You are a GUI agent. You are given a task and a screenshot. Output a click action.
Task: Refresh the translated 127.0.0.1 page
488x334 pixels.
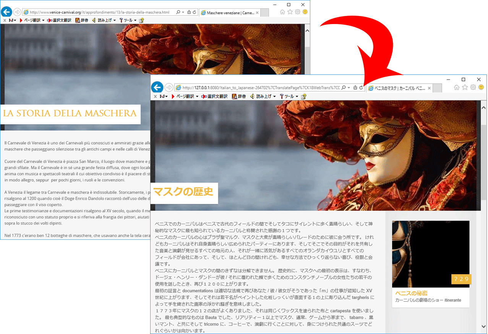tap(361, 88)
